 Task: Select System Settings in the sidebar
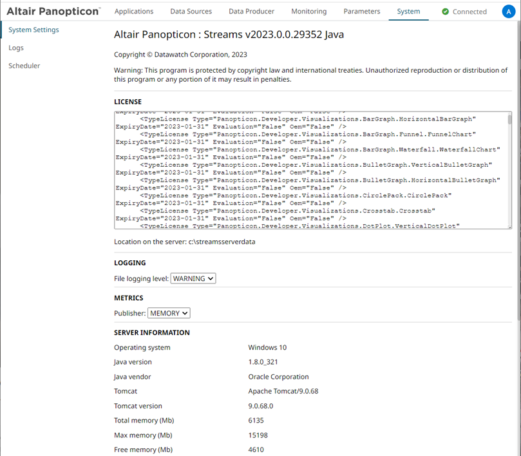pyautogui.click(x=33, y=30)
